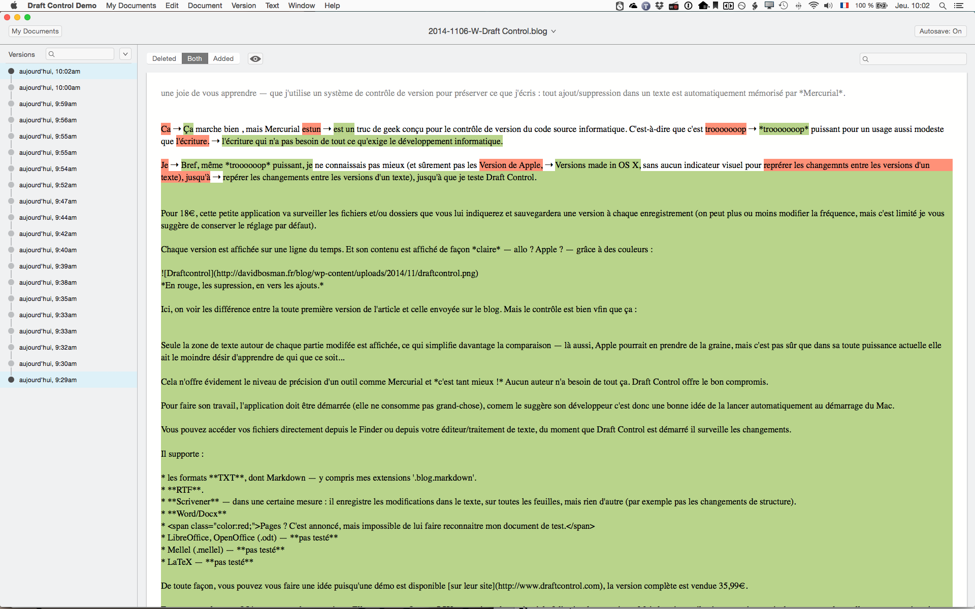This screenshot has height=609, width=975.
Task: Select the Both diff view segment
Action: click(x=194, y=58)
